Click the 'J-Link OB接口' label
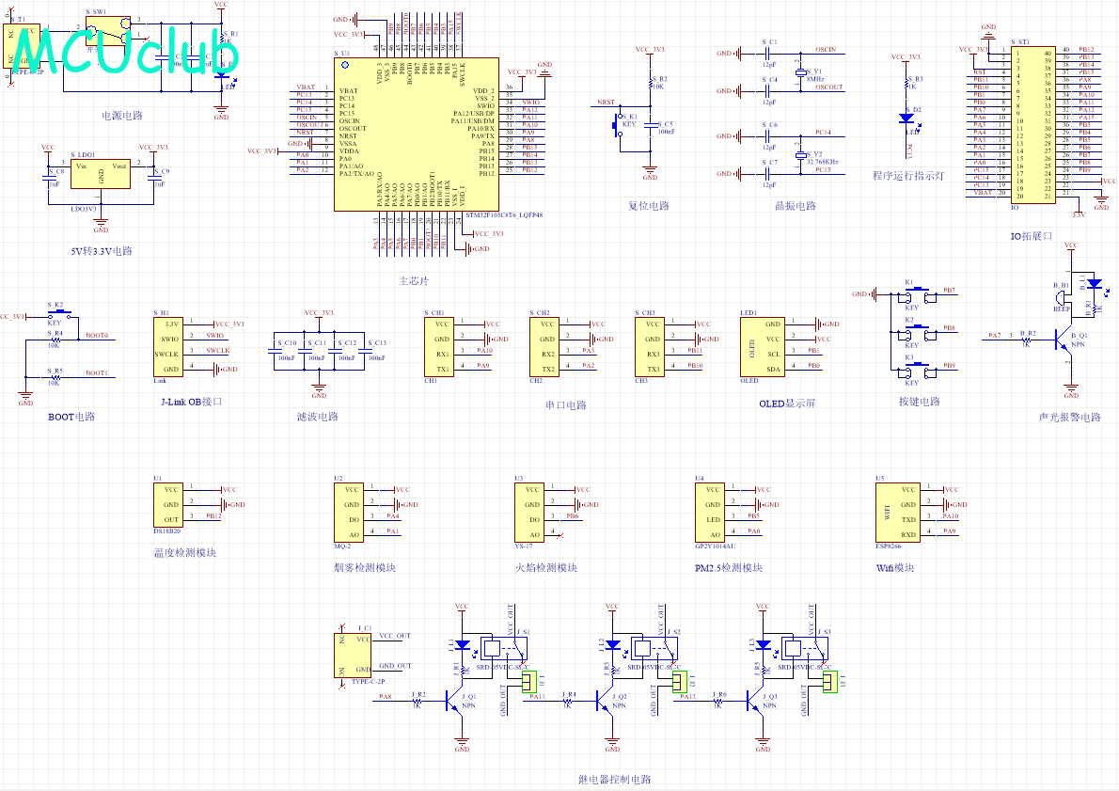Viewport: 1119px width, 791px height. coord(191,402)
